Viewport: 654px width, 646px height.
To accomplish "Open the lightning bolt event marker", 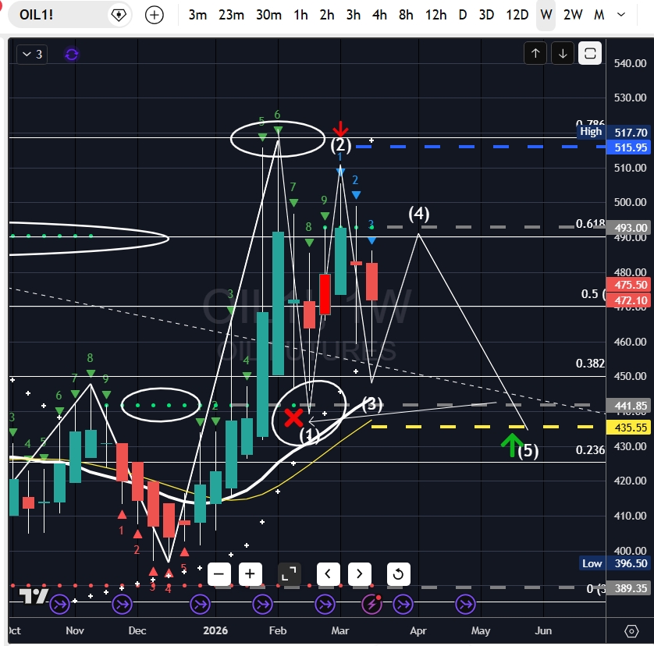I will pyautogui.click(x=371, y=604).
